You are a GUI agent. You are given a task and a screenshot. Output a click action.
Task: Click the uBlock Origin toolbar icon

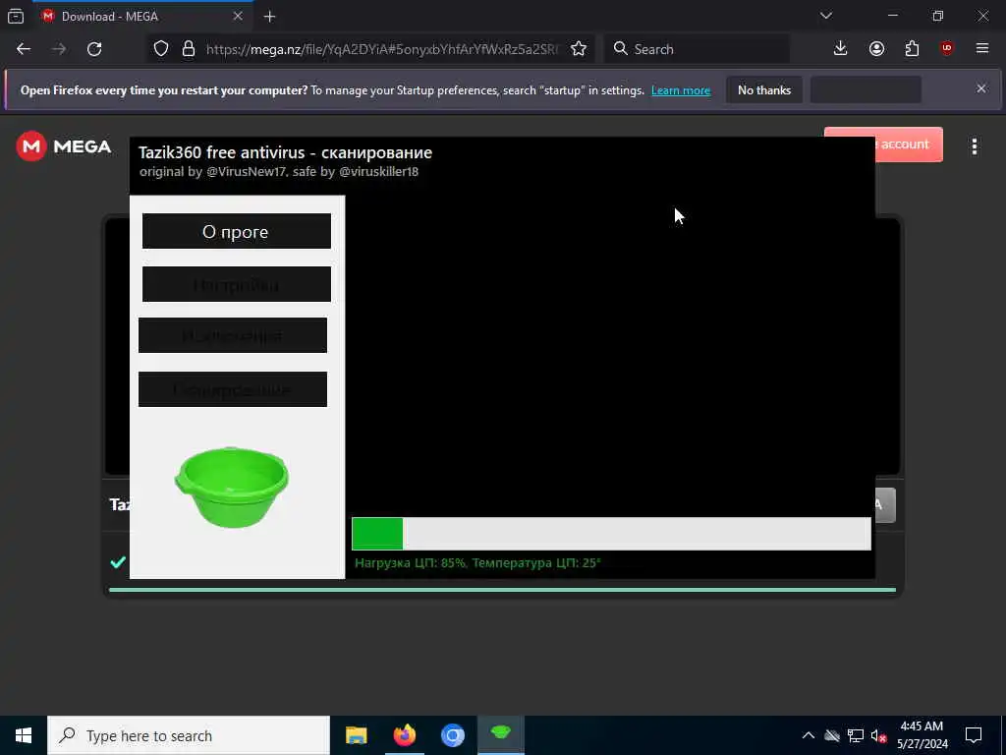[947, 49]
